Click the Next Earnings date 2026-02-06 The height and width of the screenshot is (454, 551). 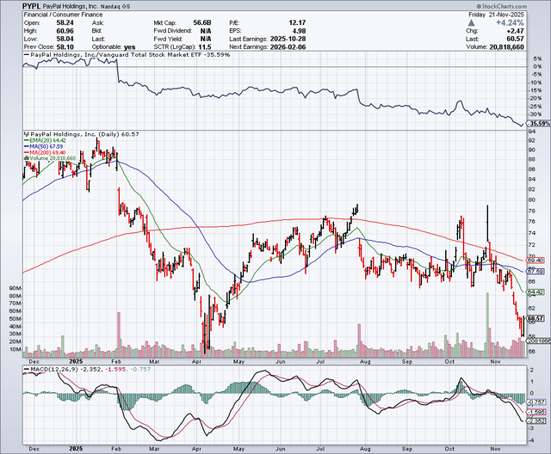tap(288, 47)
